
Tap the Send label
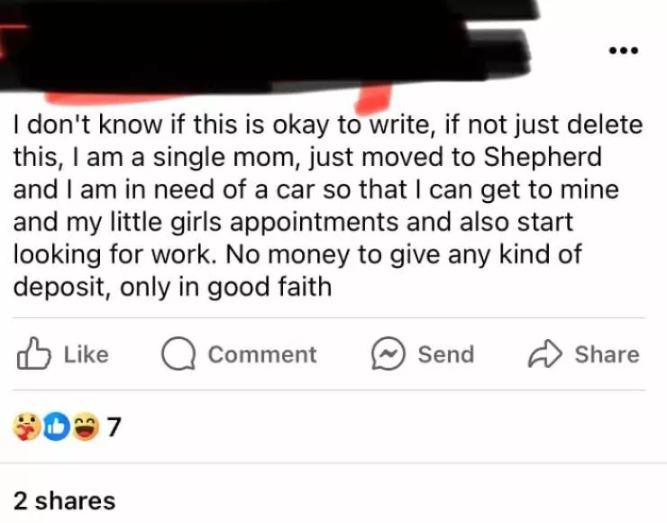(446, 354)
